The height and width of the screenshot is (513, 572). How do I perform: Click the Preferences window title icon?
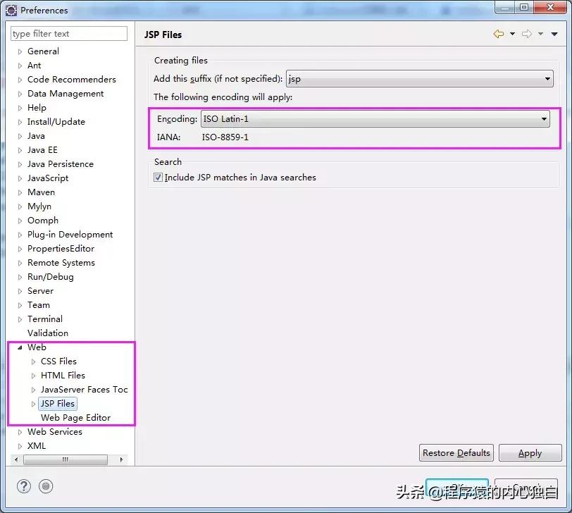pyautogui.click(x=11, y=11)
